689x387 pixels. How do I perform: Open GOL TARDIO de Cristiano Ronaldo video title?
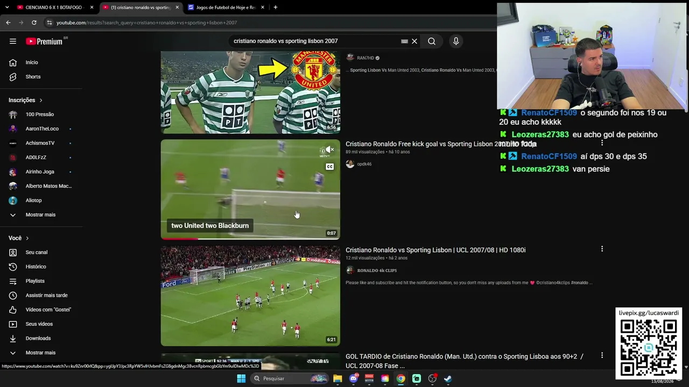[465, 361]
